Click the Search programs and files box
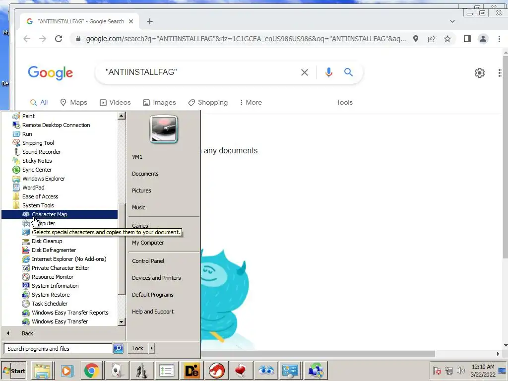Screen dimensions: 508x381 (x=58, y=349)
